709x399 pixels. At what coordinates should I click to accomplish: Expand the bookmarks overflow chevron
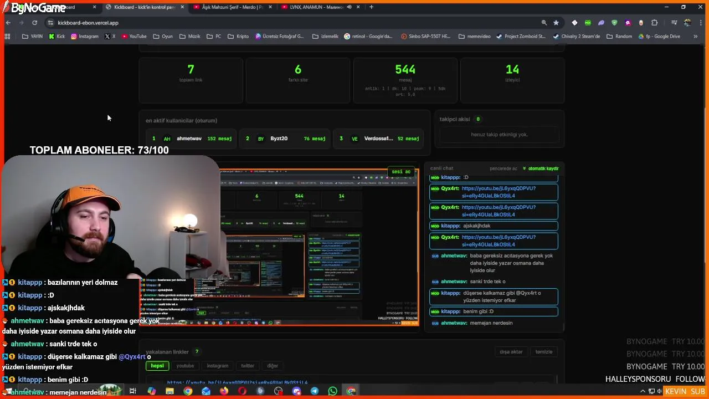695,37
